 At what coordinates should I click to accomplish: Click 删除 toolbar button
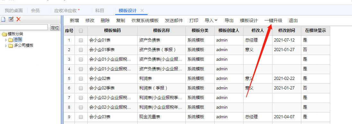click(x=105, y=20)
